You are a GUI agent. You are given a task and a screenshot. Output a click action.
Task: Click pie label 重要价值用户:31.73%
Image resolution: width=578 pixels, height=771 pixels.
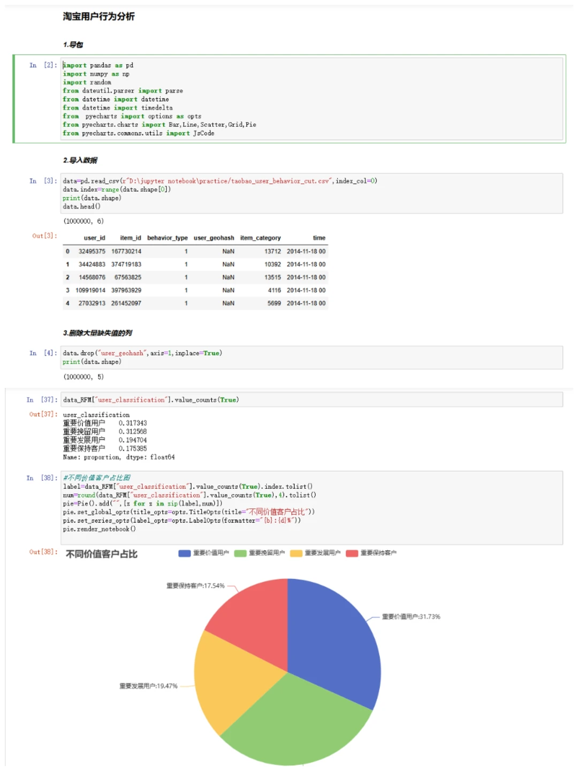point(411,617)
